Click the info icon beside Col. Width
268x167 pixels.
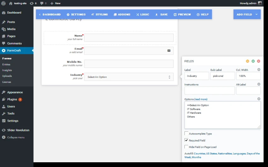pos(259,70)
